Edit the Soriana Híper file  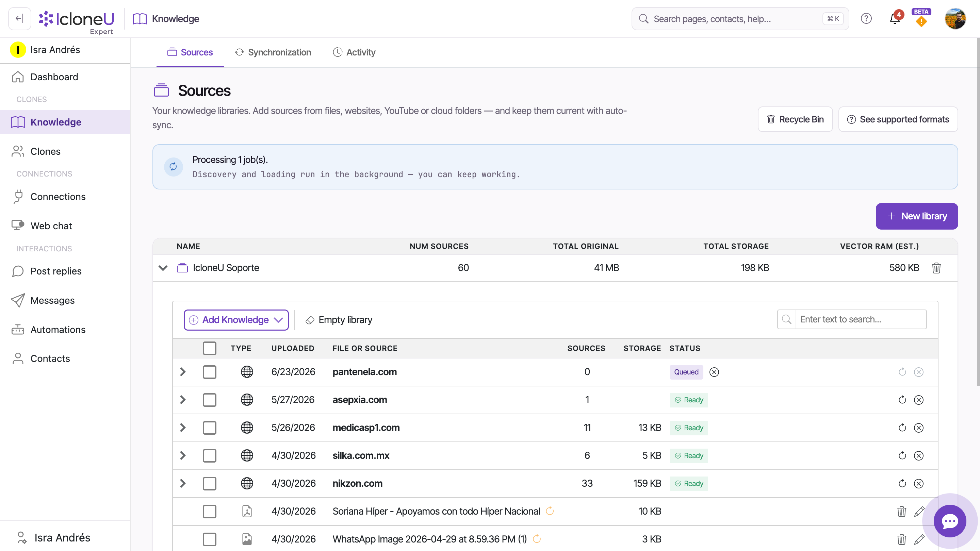[x=919, y=512]
